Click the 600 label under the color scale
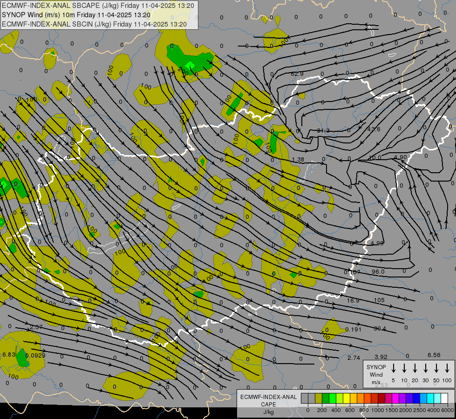The height and width of the screenshot is (419, 456). point(350,410)
